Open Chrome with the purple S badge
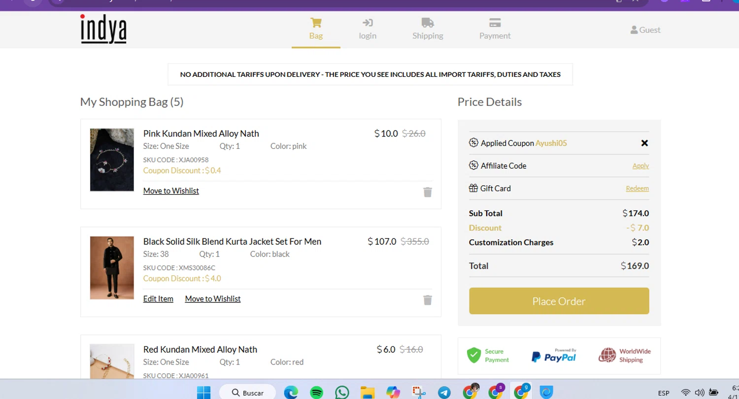The image size is (739, 399). tap(496, 392)
